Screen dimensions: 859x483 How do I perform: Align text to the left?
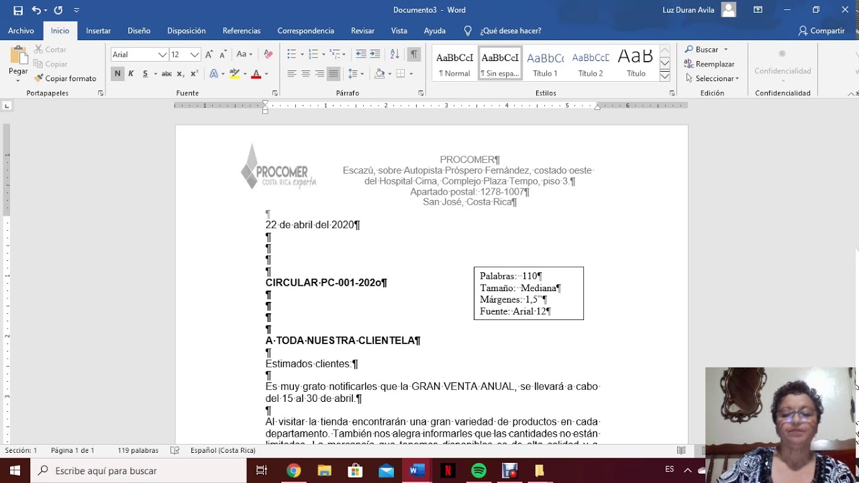(292, 74)
